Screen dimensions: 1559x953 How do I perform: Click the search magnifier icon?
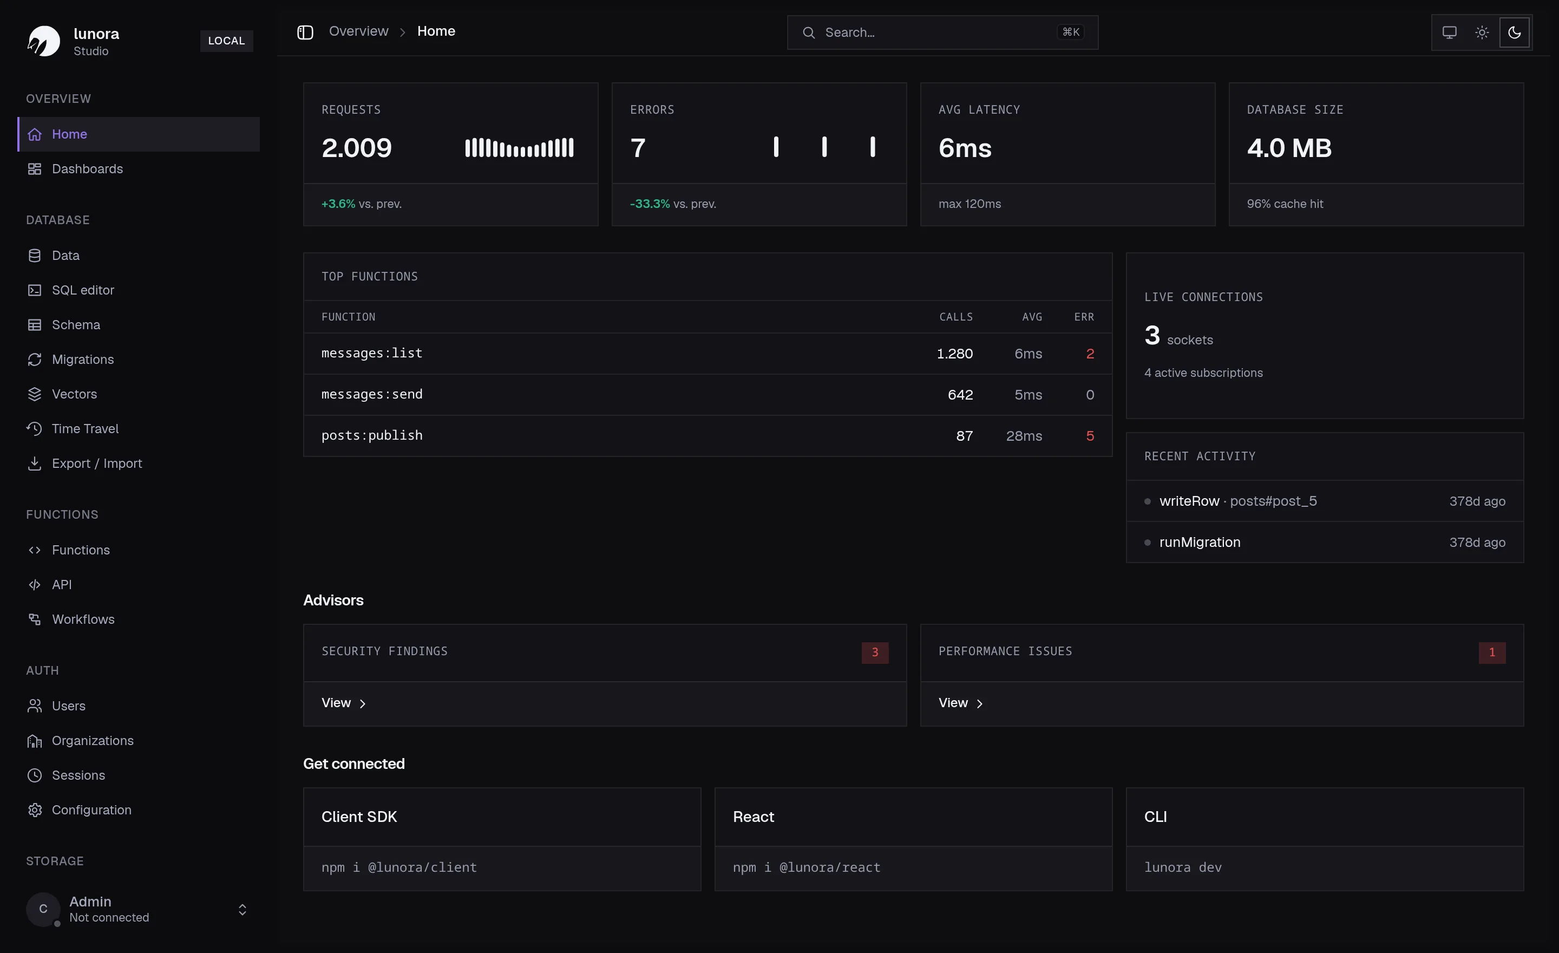coord(809,32)
